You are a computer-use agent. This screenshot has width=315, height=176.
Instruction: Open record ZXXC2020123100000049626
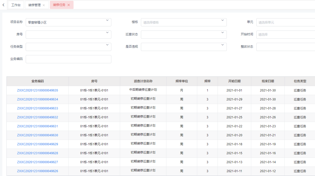pyautogui.click(x=38, y=171)
